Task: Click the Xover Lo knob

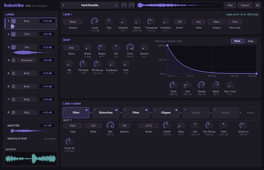Action: 243,125
